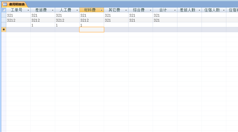Open the 住宿人数 column dropdown arrow
The image size is (238, 132).
[224, 10]
